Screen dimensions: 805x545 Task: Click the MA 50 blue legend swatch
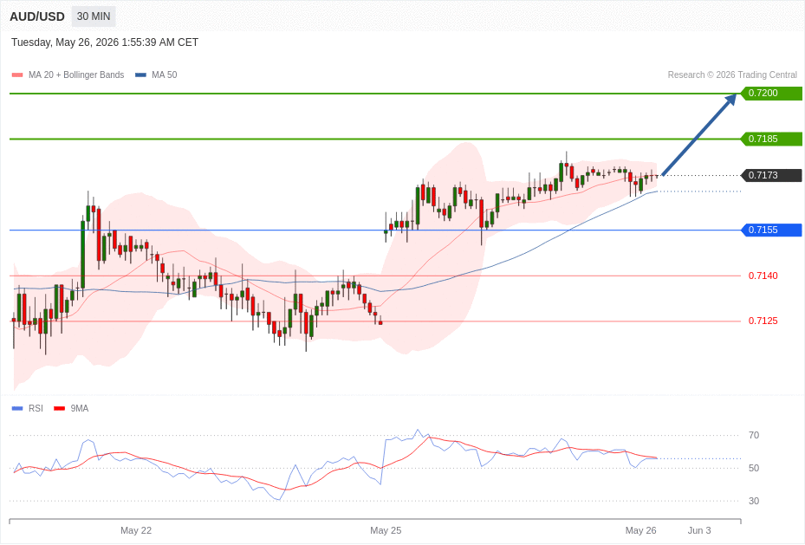pyautogui.click(x=140, y=75)
